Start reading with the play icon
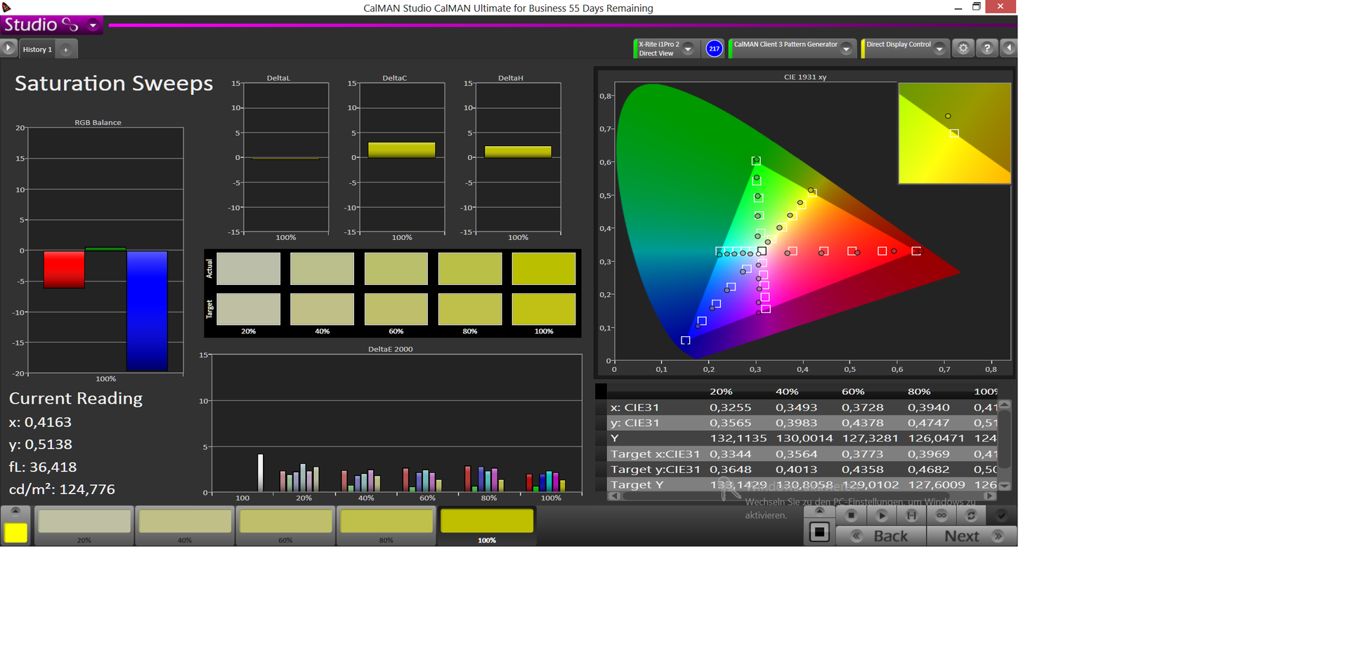 882,515
